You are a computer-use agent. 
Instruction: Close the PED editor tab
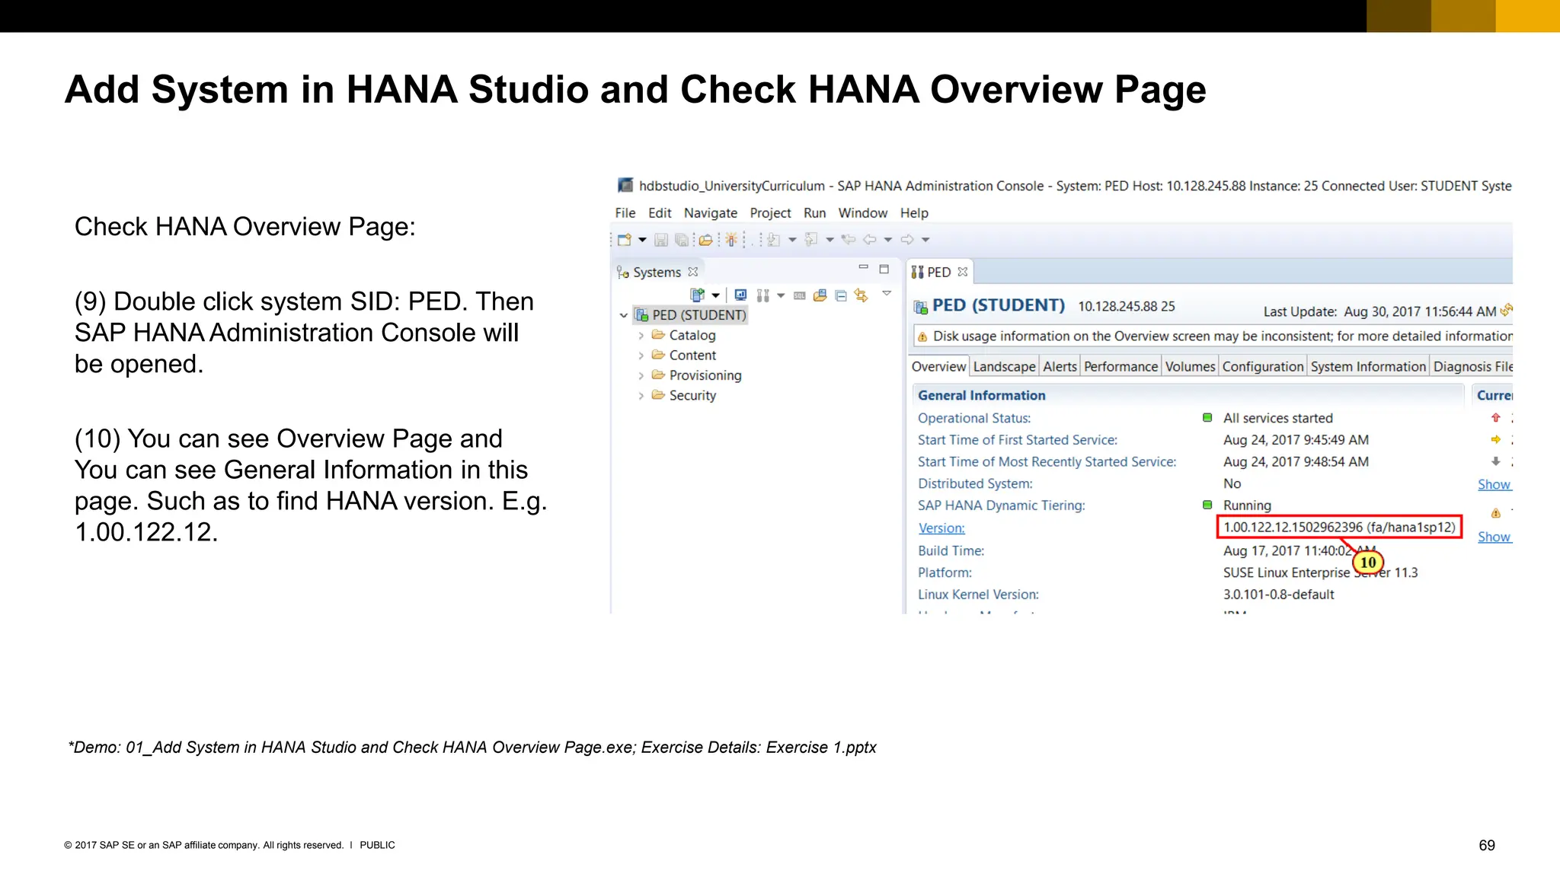[963, 272]
